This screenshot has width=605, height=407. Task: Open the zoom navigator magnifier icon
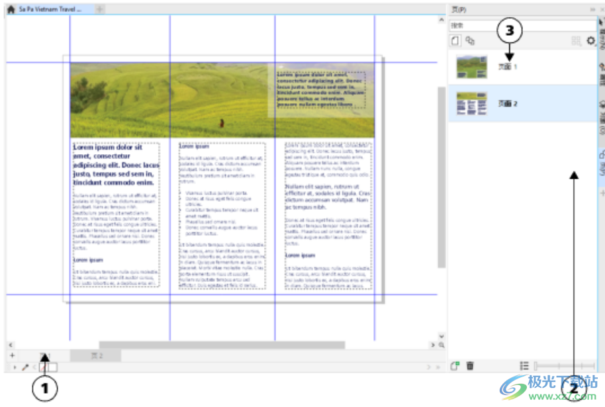coord(442,345)
